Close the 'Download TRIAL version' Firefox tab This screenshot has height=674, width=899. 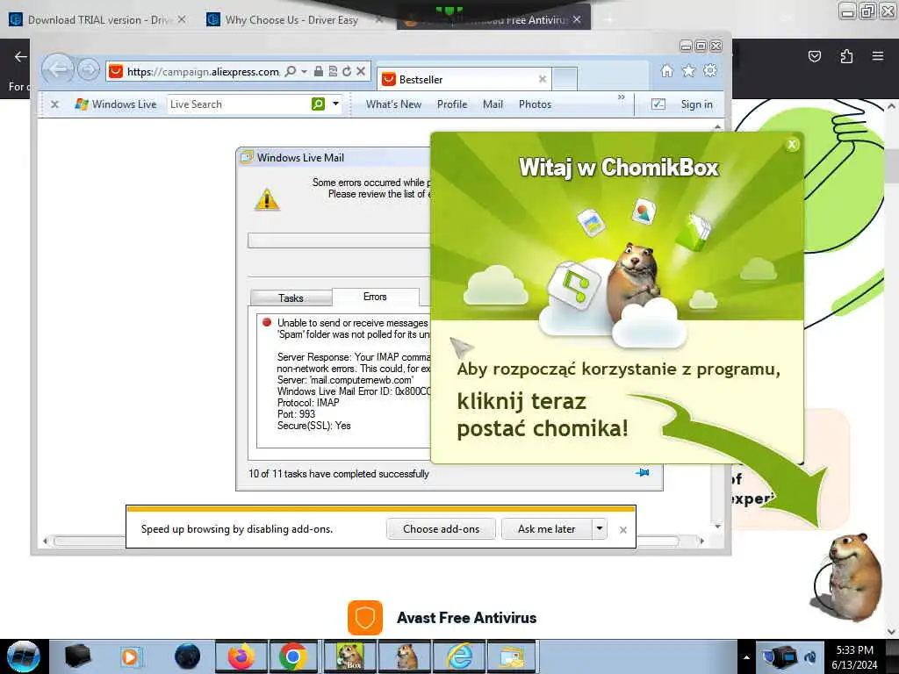(181, 19)
